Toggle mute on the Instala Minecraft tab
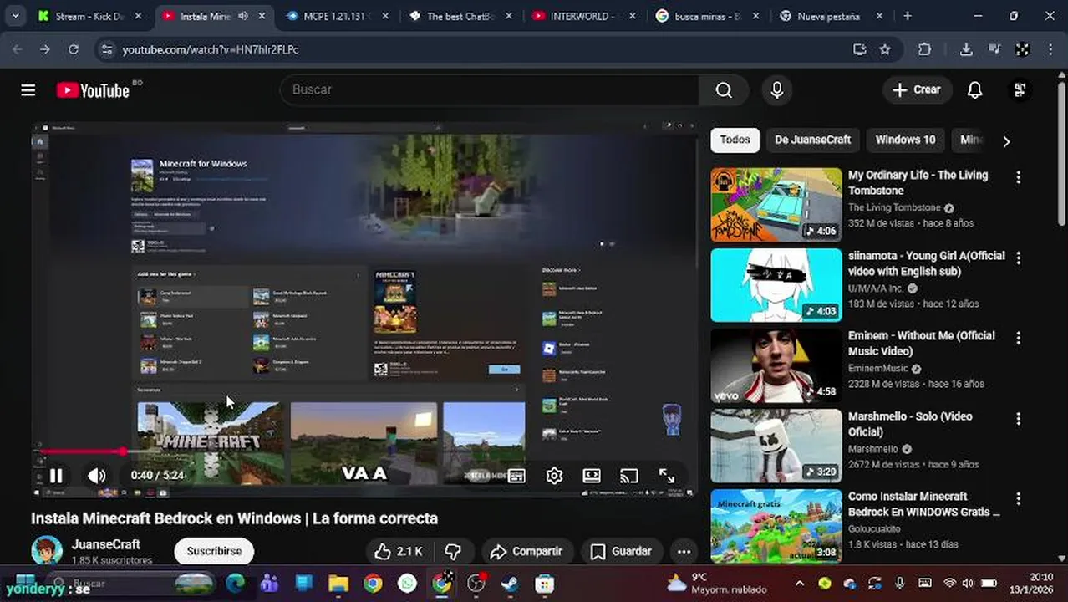Image resolution: width=1068 pixels, height=602 pixels. click(x=243, y=16)
